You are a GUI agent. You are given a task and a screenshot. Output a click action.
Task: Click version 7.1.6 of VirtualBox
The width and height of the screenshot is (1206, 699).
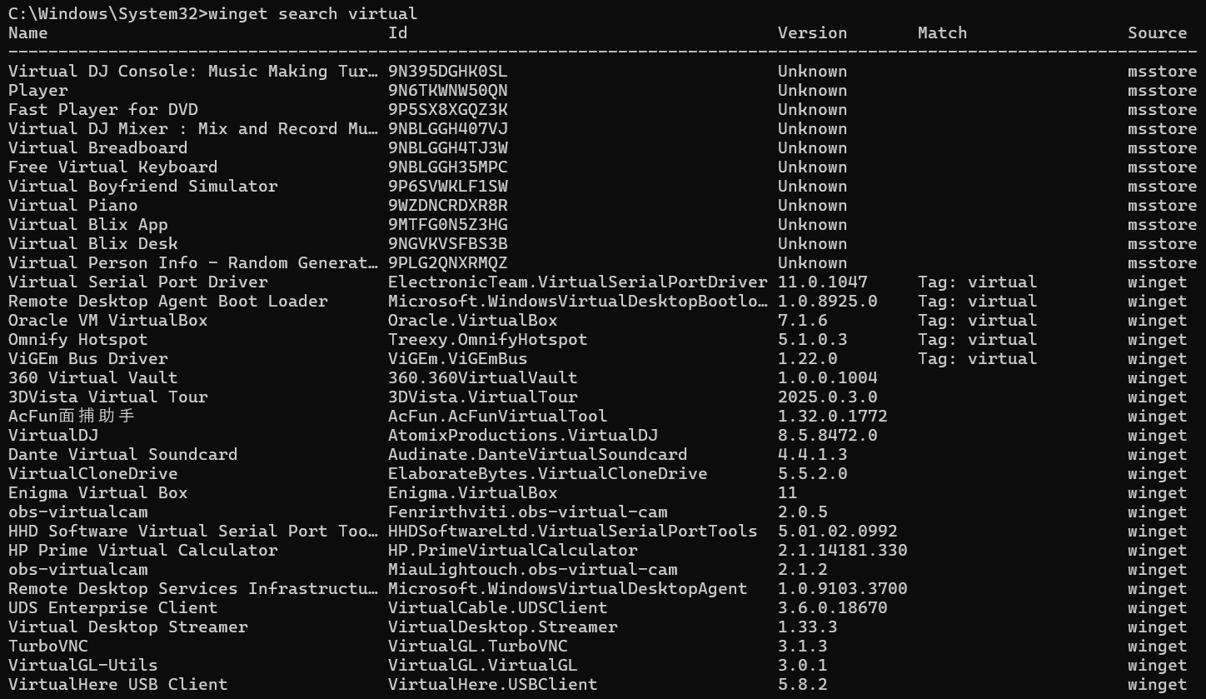tap(802, 320)
